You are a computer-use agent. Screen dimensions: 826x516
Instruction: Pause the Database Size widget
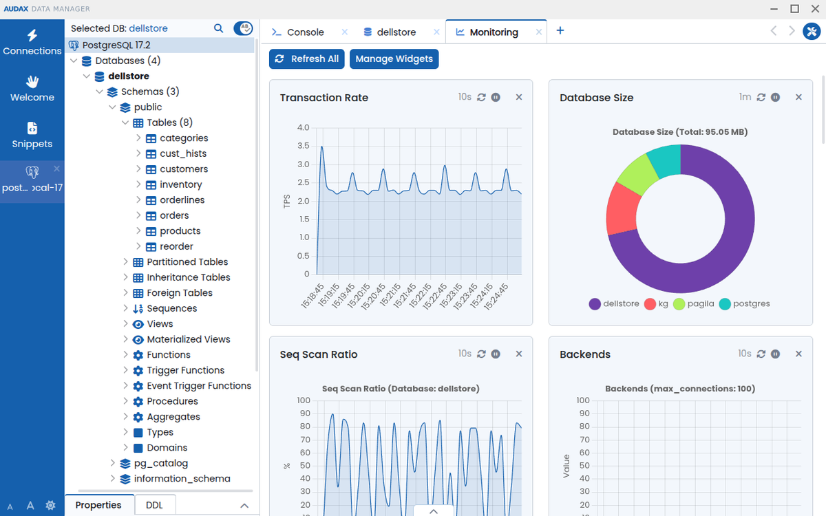click(775, 98)
